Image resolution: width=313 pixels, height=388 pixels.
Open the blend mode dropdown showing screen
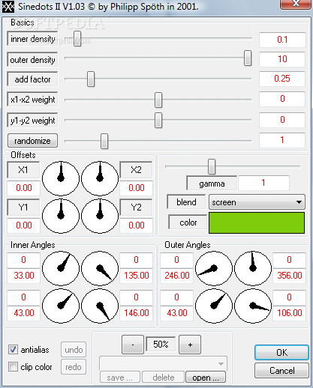coord(257,202)
